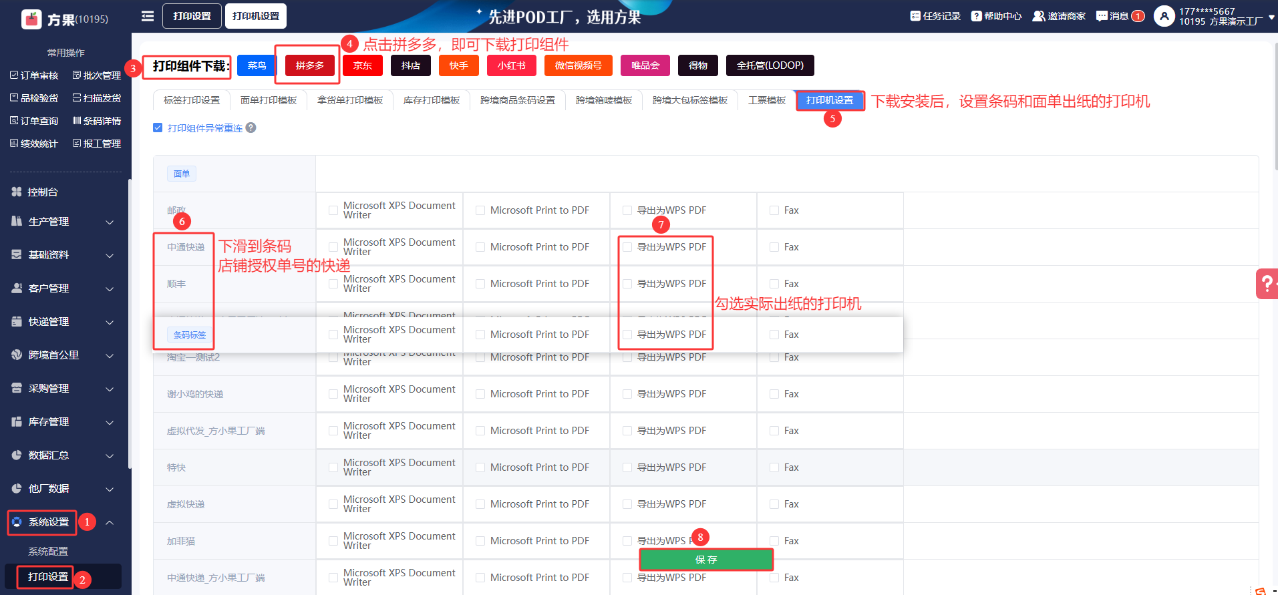The image size is (1278, 595).
Task: Select the 打印设置 page tab in the header
Action: (x=192, y=16)
